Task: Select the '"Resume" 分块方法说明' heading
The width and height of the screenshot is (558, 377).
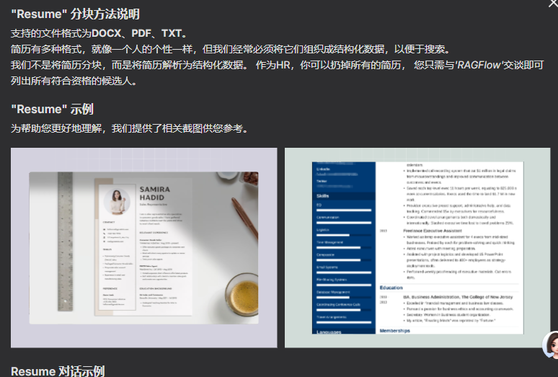Action: pos(75,14)
